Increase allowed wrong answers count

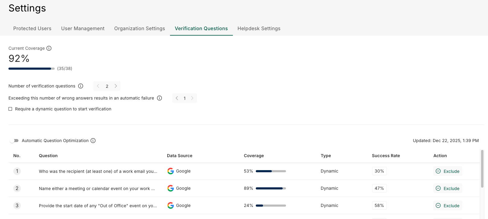(192, 98)
